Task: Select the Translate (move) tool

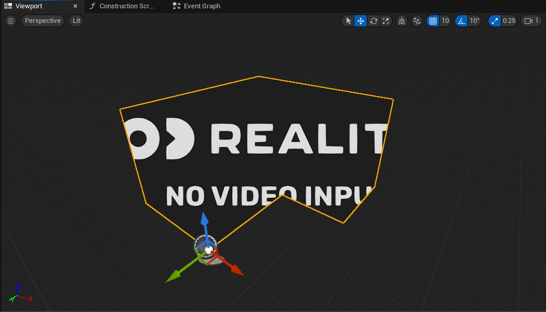Action: click(361, 21)
